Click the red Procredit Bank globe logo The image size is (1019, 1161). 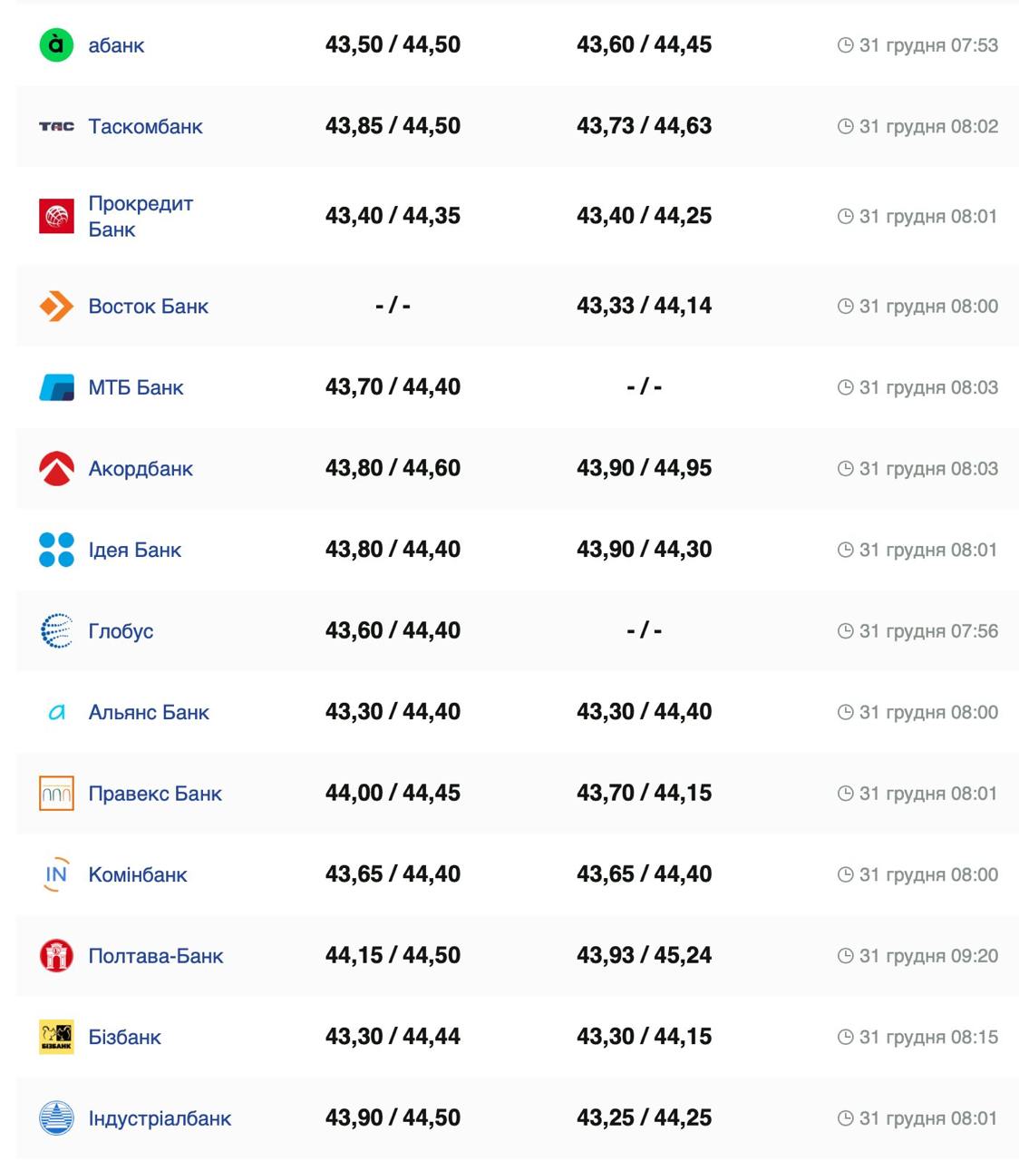pyautogui.click(x=56, y=216)
